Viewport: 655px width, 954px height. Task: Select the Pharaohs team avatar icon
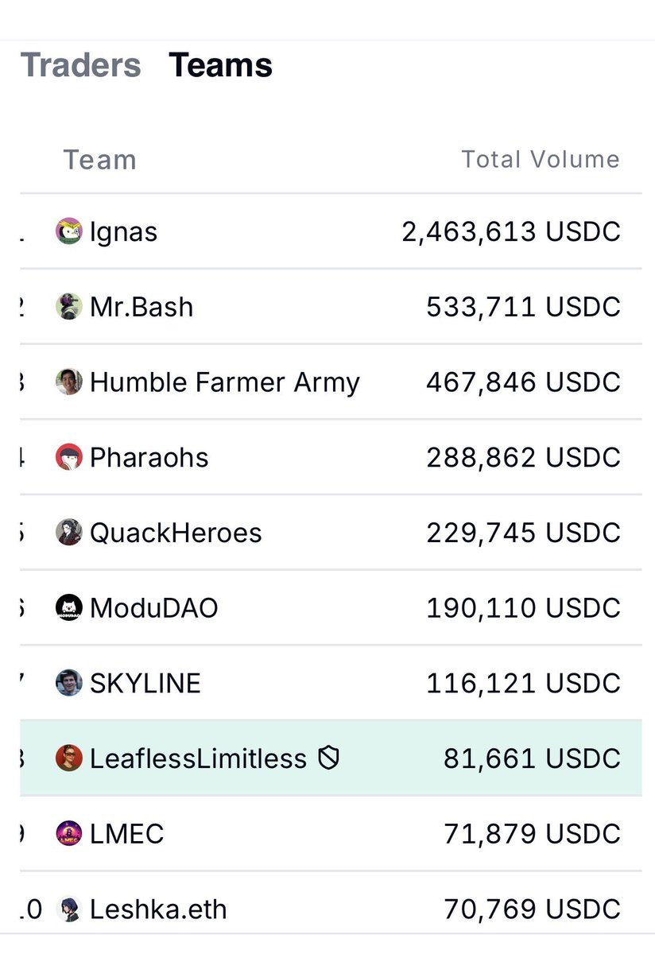[69, 457]
